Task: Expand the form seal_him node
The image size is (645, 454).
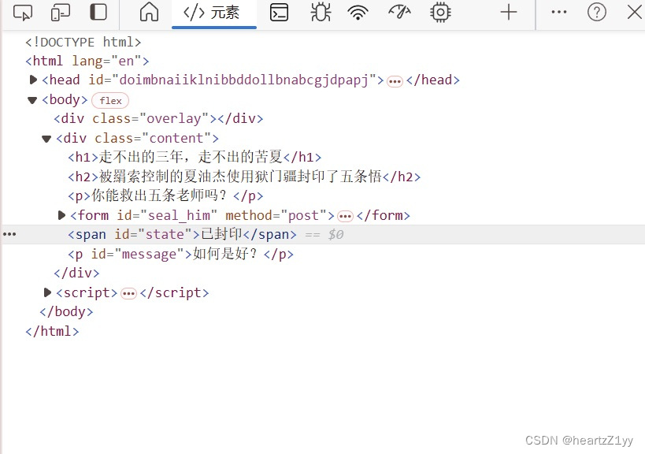Action: pyautogui.click(x=61, y=215)
